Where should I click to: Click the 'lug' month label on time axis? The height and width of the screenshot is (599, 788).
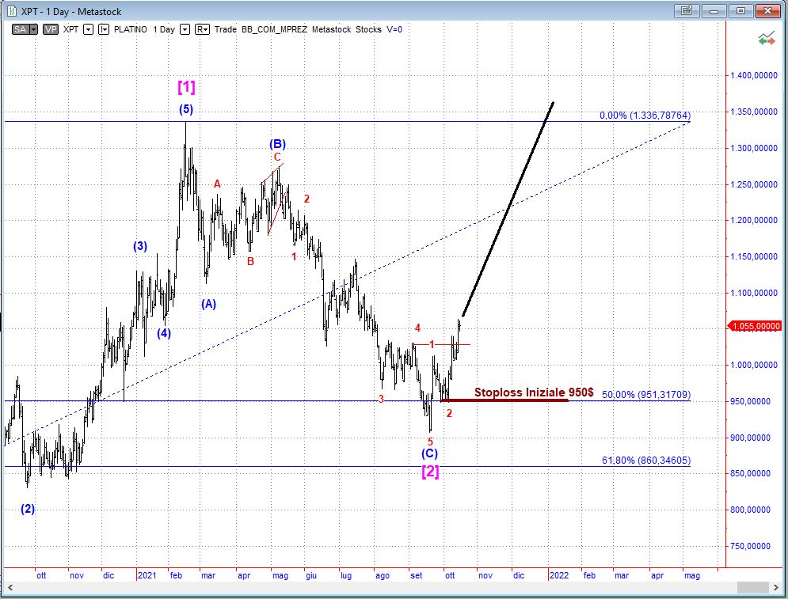click(346, 575)
